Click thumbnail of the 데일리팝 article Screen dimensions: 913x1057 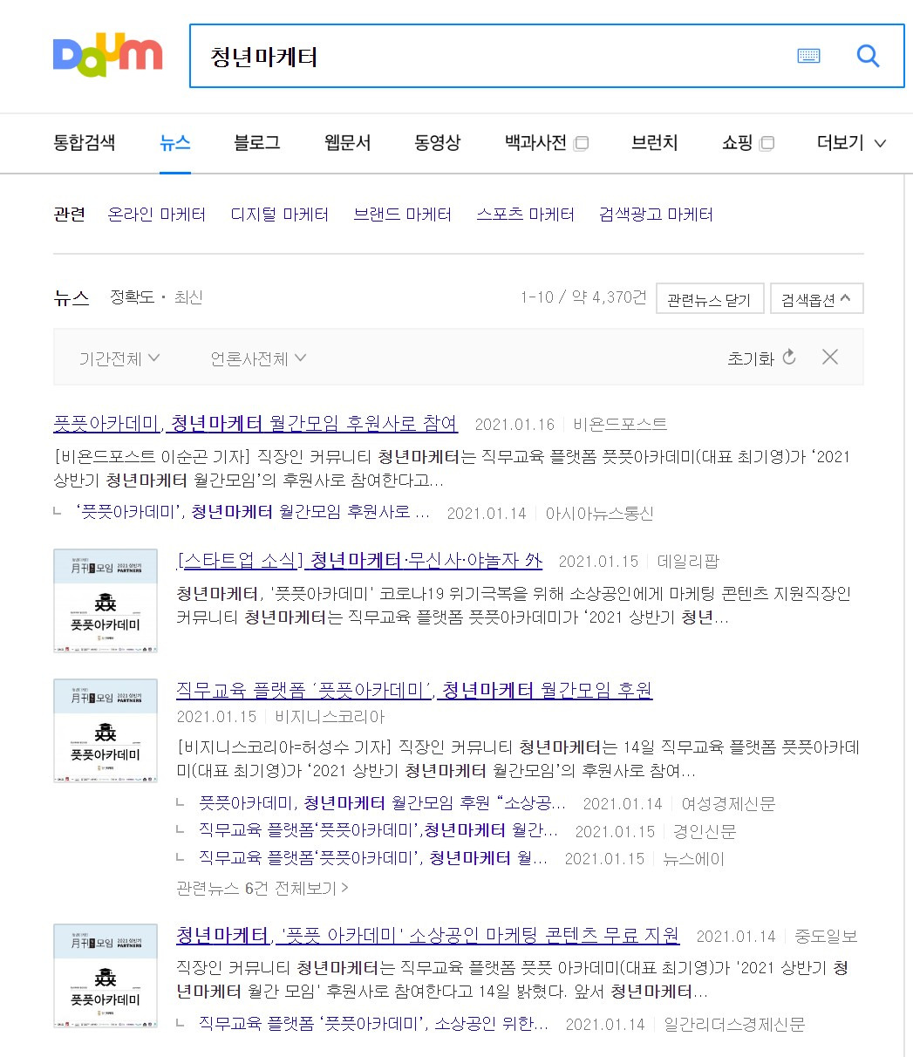106,601
